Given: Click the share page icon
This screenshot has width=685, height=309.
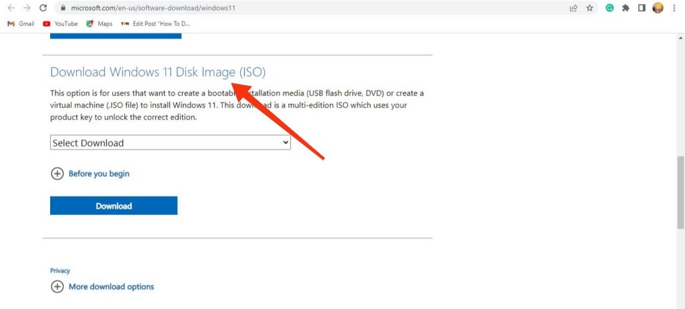Looking at the screenshot, I should [573, 8].
